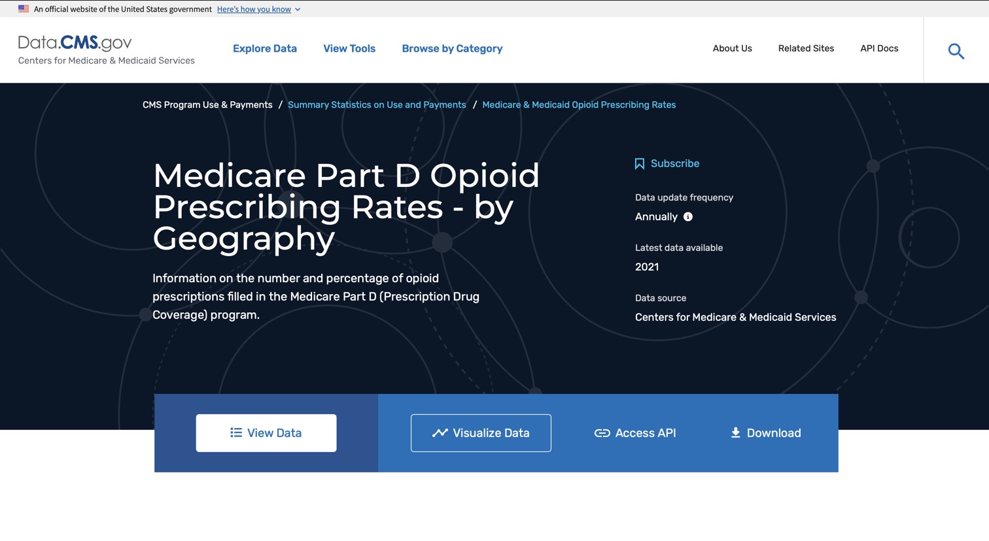Viewport: 989px width, 541px height.
Task: Click 'Centers for Medicare & Medicaid Services' data source
Action: [x=735, y=317]
